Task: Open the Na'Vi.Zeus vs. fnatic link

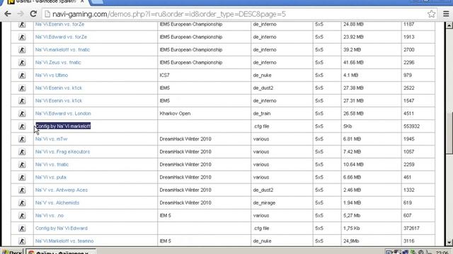Action: [x=58, y=62]
